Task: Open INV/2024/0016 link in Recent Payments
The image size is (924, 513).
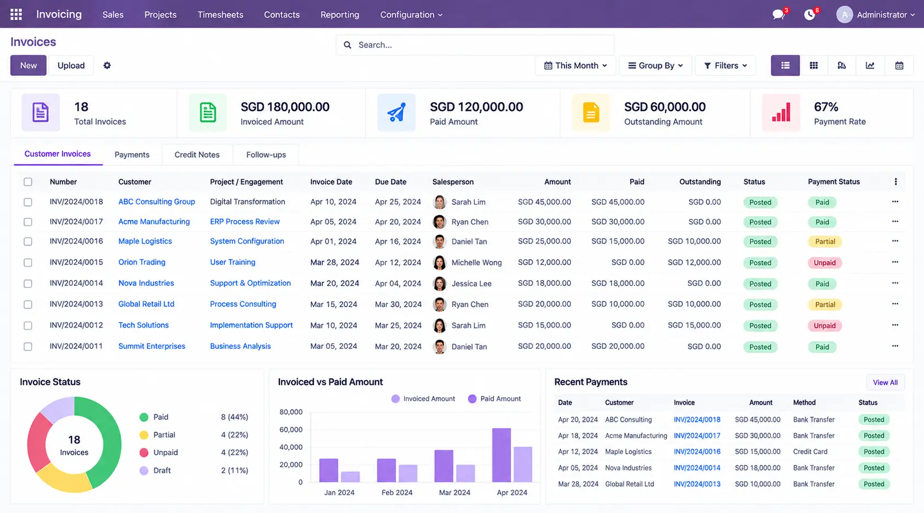Action: coord(697,452)
